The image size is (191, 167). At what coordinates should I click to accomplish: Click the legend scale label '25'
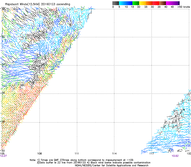click(x=146, y=7)
